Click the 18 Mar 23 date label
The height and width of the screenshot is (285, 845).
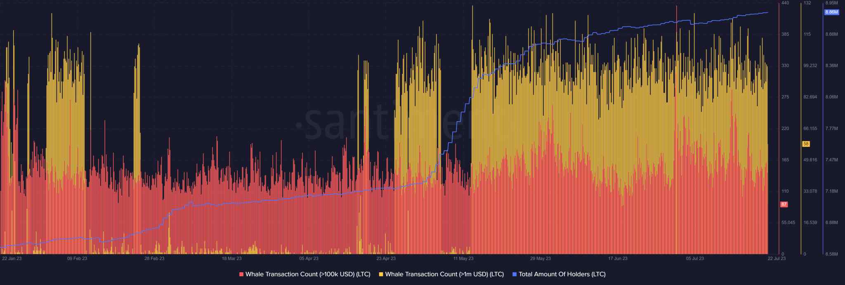tap(232, 259)
